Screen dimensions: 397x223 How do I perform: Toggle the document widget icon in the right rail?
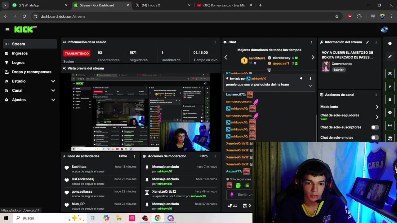pyautogui.click(x=390, y=99)
